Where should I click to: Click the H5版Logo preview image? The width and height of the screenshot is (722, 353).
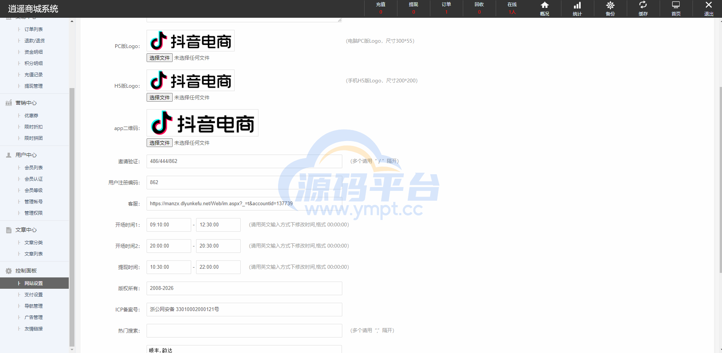(x=190, y=81)
